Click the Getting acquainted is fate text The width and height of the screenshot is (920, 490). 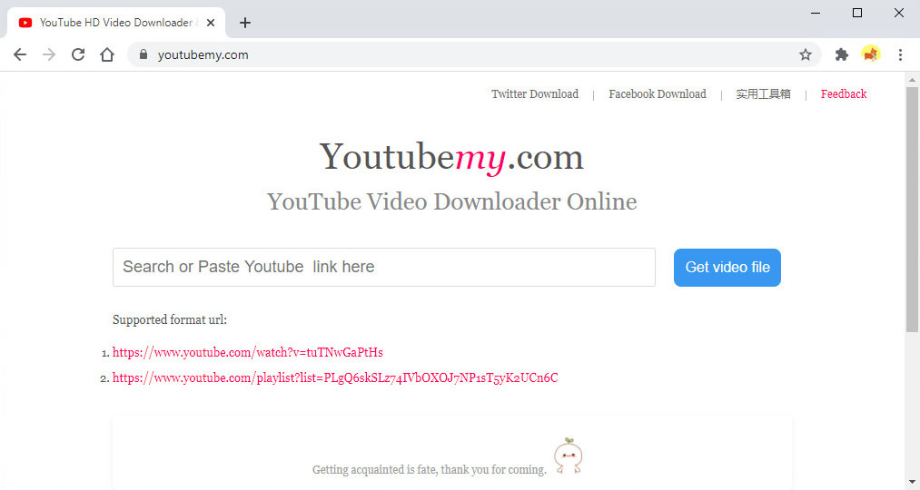(x=429, y=469)
